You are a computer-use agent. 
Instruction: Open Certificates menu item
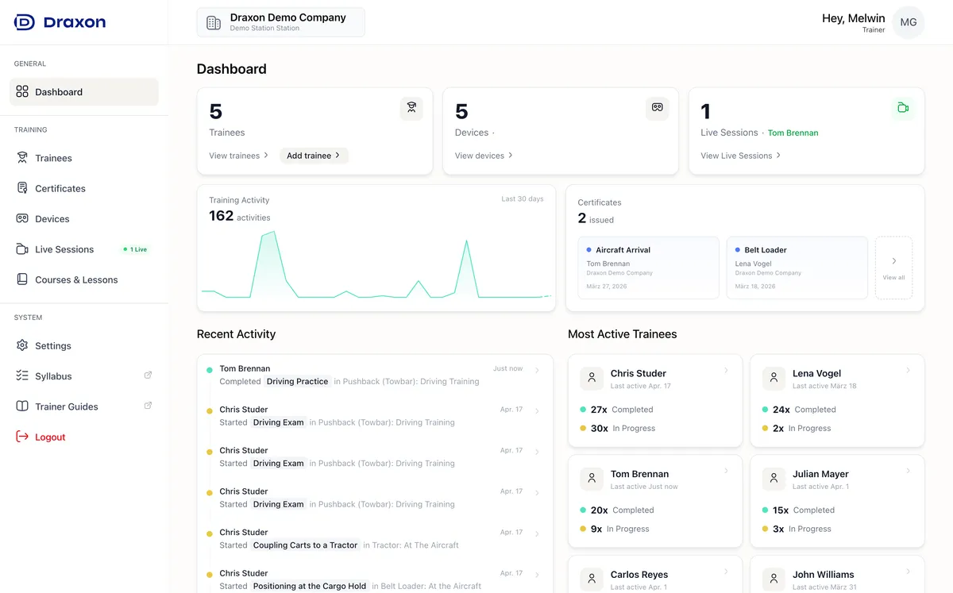click(84, 188)
